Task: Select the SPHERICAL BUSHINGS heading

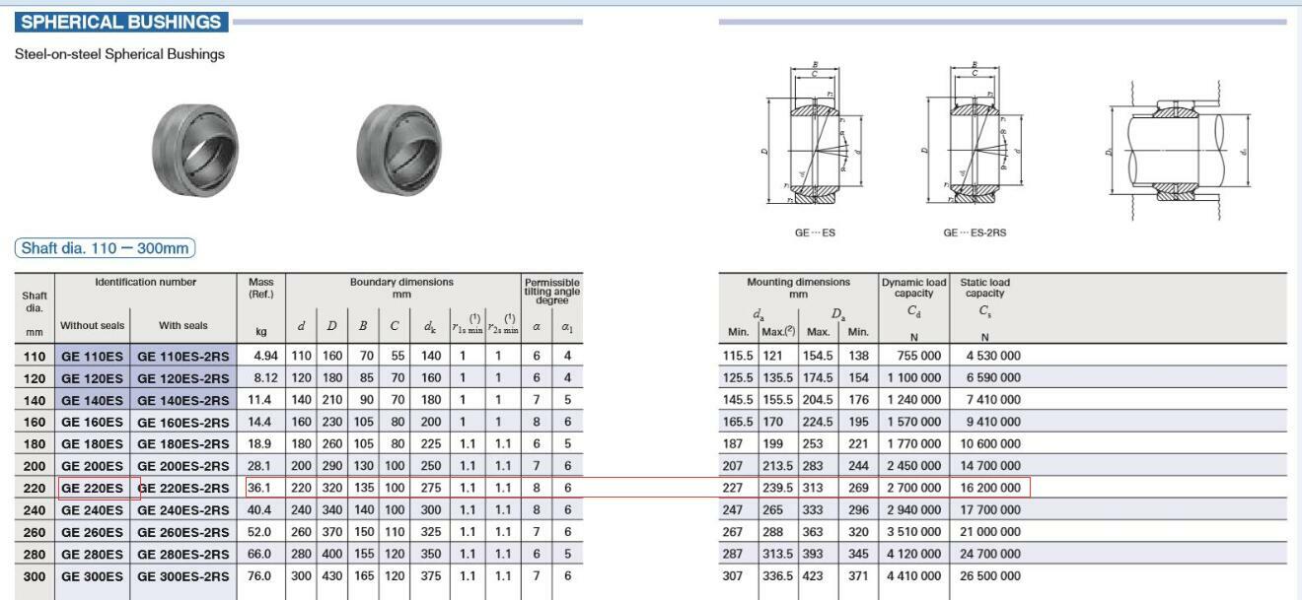Action: 120,22
